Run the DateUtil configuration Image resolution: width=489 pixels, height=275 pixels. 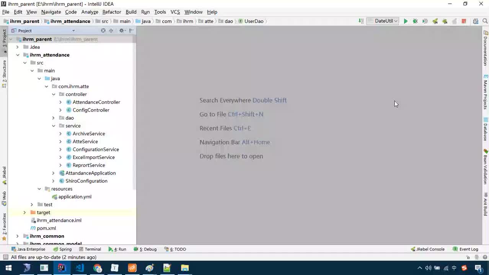(406, 21)
